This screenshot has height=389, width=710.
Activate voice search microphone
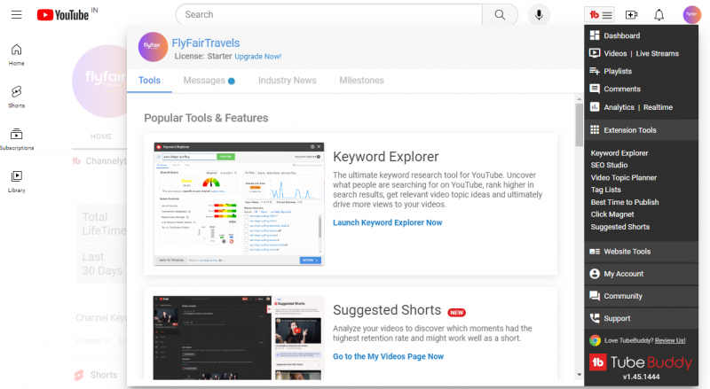click(538, 15)
